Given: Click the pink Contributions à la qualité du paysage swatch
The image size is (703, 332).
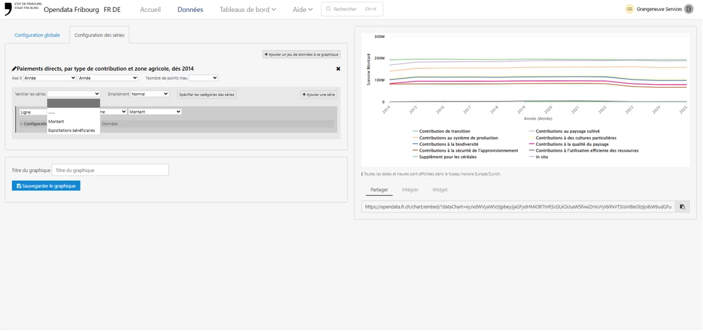Looking at the screenshot, I should tap(532, 144).
